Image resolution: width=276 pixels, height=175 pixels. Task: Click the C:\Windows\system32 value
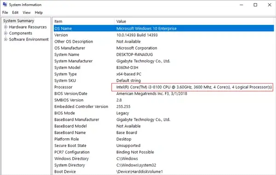click(136, 165)
